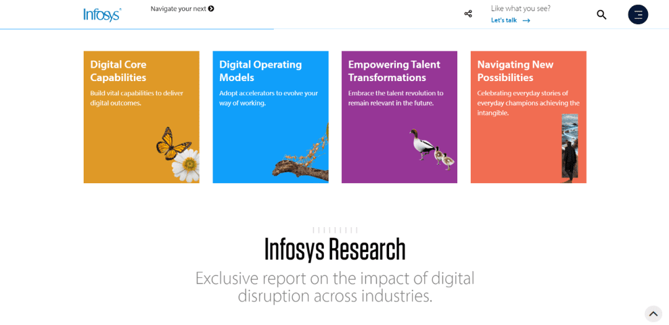
Task: Click the Infosys Research heading
Action: point(335,249)
